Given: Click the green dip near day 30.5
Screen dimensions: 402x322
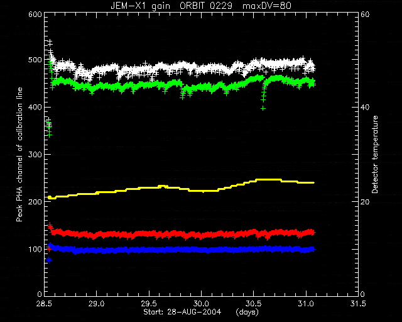Looking at the screenshot, I should [x=263, y=97].
